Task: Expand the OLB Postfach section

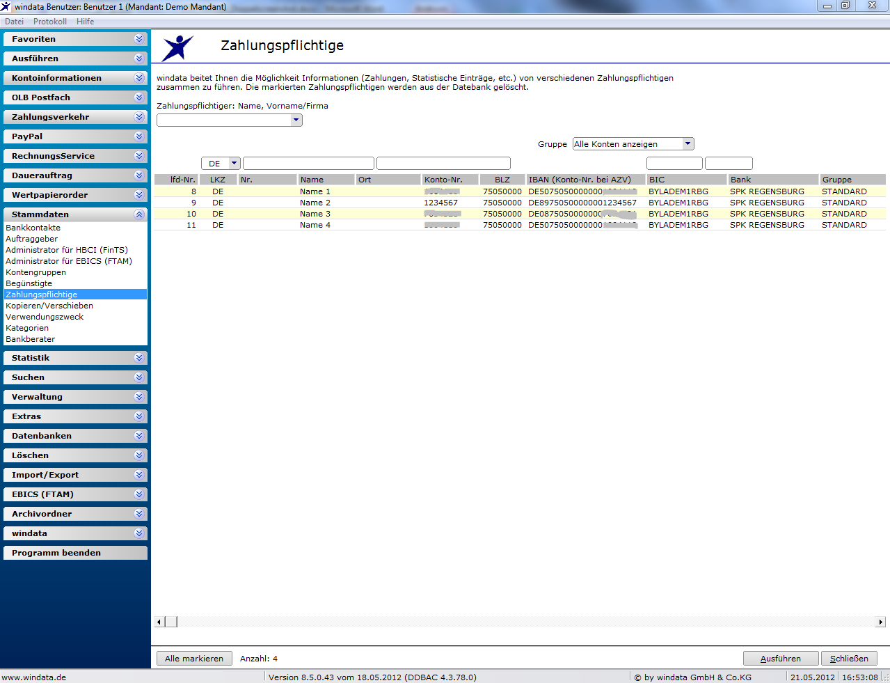Action: point(75,97)
